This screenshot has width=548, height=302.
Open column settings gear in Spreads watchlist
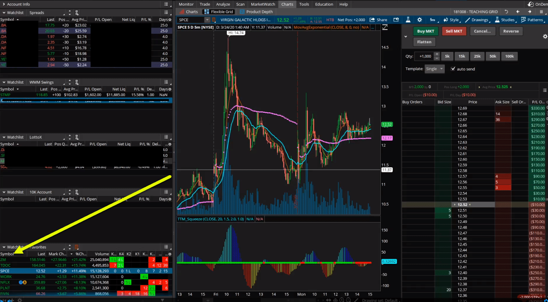[170, 19]
